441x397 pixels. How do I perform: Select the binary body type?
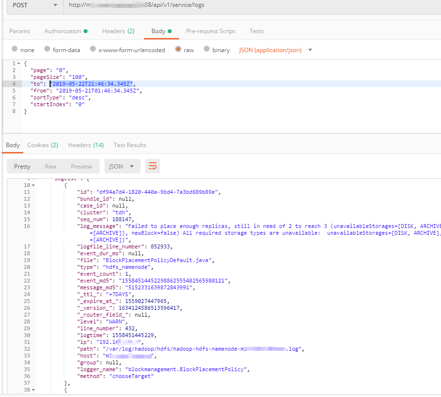206,50
